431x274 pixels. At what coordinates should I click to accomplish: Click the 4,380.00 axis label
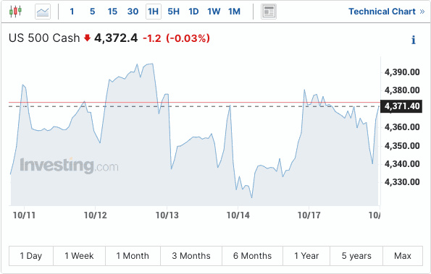pyautogui.click(x=402, y=90)
